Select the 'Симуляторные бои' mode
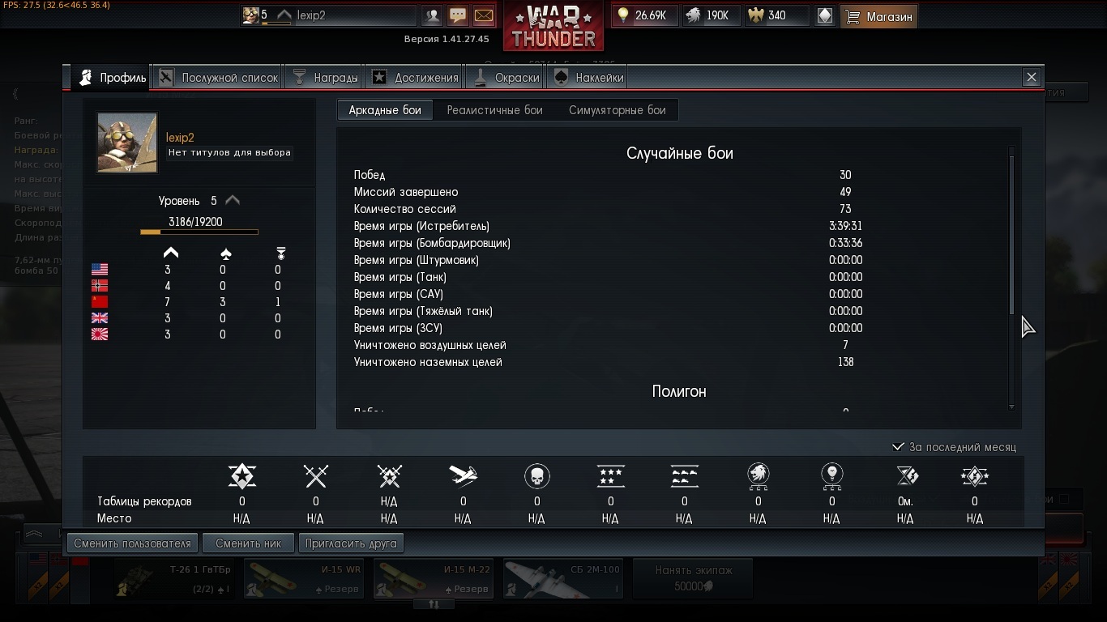Viewport: 1107px width, 622px height. [617, 110]
